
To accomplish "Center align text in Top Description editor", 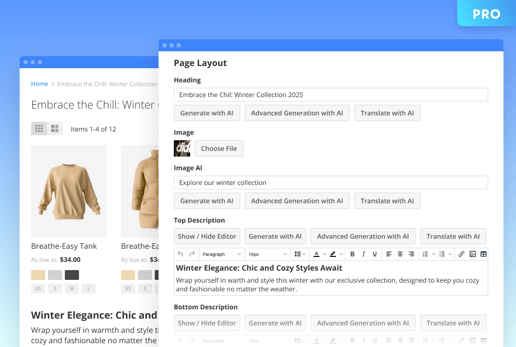I will pyautogui.click(x=400, y=254).
